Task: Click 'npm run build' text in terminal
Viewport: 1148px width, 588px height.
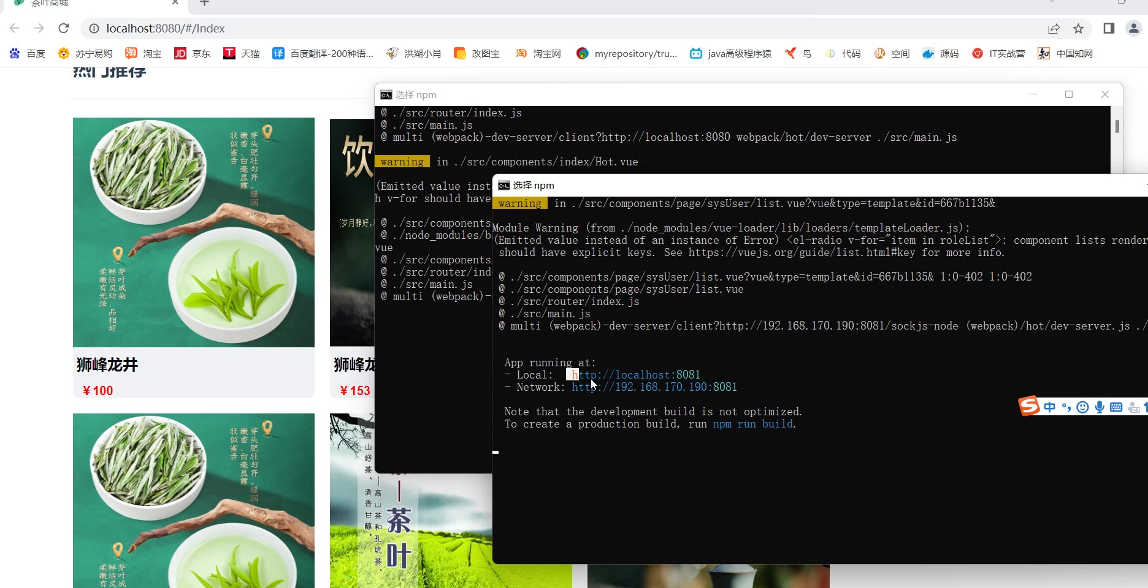Action: coord(753,424)
